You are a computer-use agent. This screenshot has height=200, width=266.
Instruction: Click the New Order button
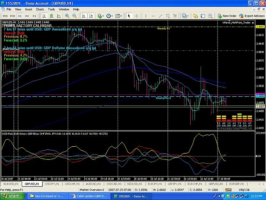[227, 16]
